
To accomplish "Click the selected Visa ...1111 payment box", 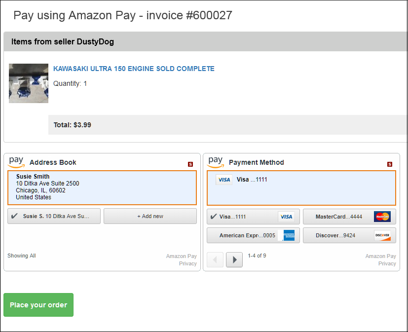I will pos(301,188).
